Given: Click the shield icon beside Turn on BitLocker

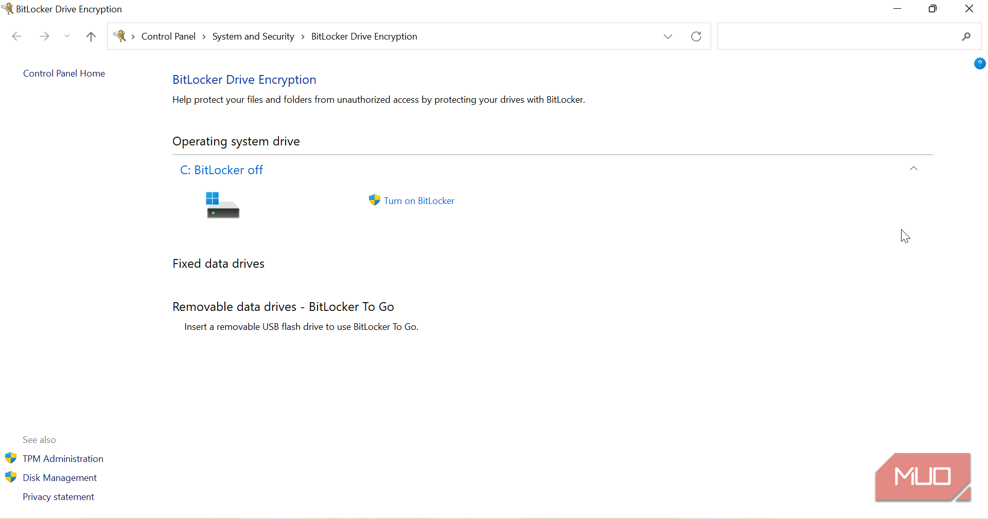Looking at the screenshot, I should click(x=375, y=200).
